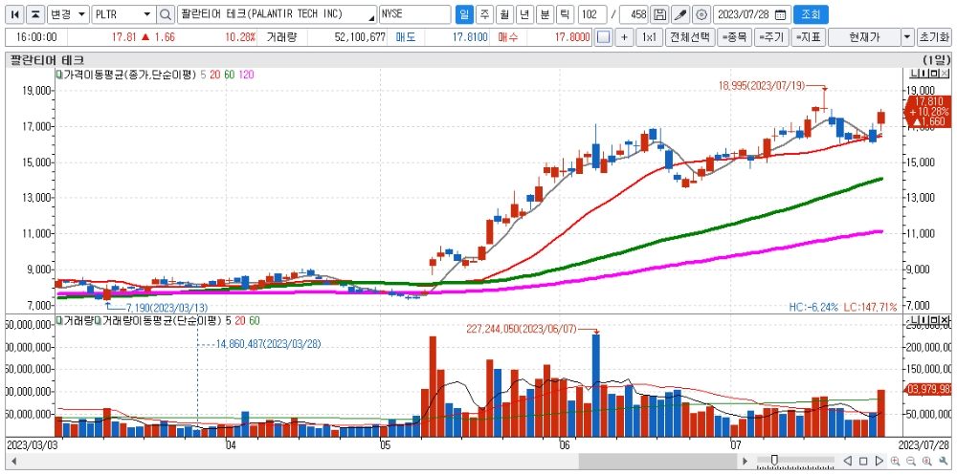This screenshot has height=475, width=957.
Task: Close the volume pane with its X icon
Action: 946,320
